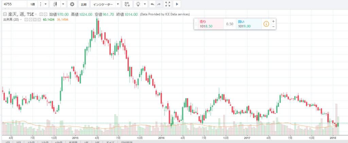Viewport: 348px width, 143px height.
Task: Start bar replay with the play icon
Action: (177, 4)
